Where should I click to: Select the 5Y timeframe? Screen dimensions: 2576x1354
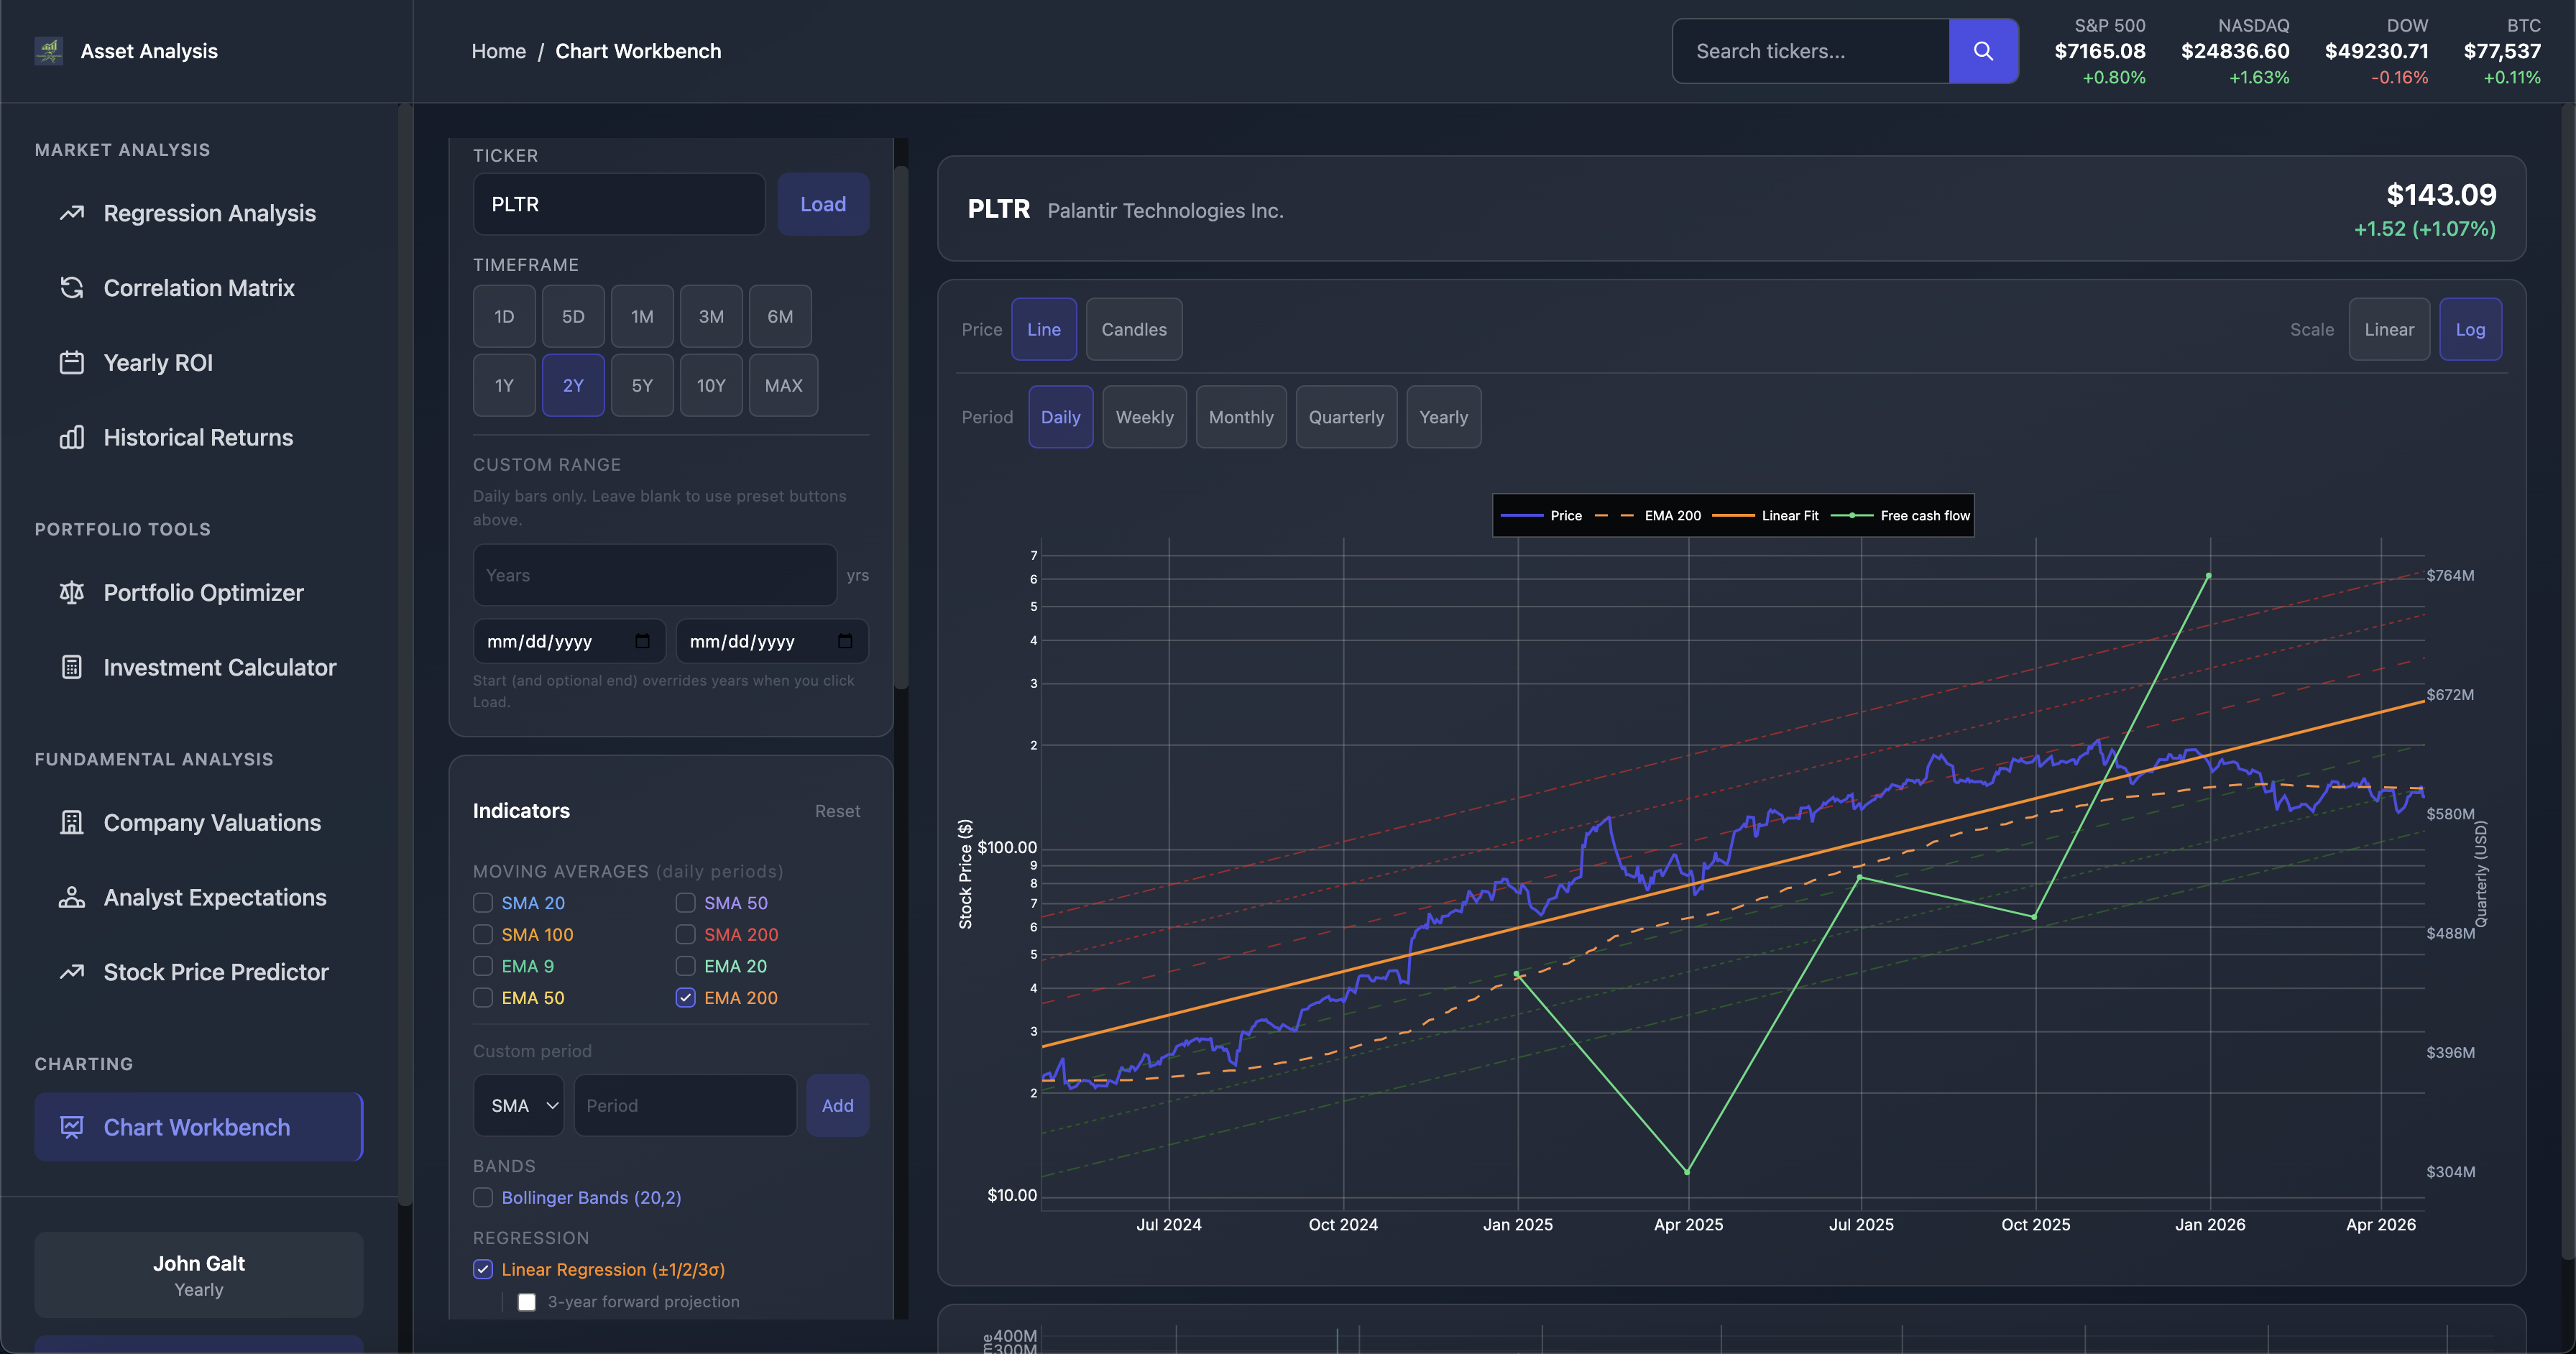642,385
